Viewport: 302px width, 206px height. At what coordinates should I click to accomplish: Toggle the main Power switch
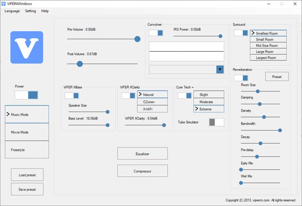click(x=26, y=95)
